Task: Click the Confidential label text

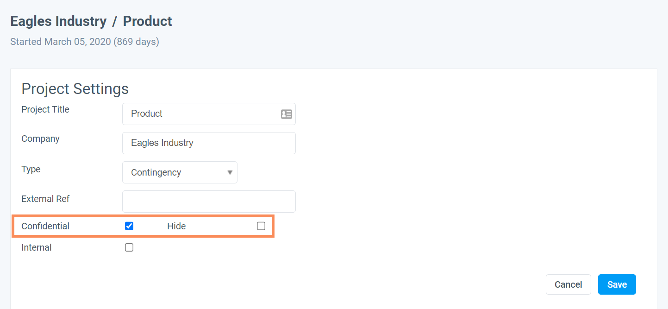Action: point(45,226)
